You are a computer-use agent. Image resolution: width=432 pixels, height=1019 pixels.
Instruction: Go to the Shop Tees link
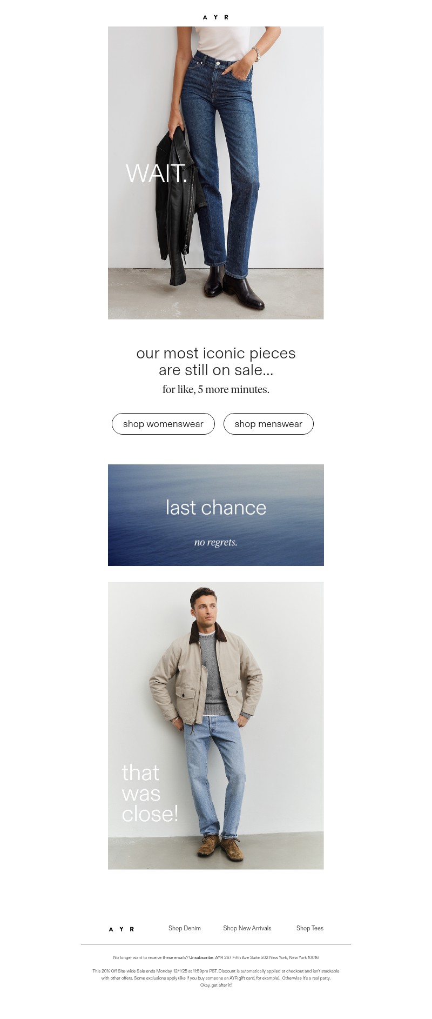310,928
